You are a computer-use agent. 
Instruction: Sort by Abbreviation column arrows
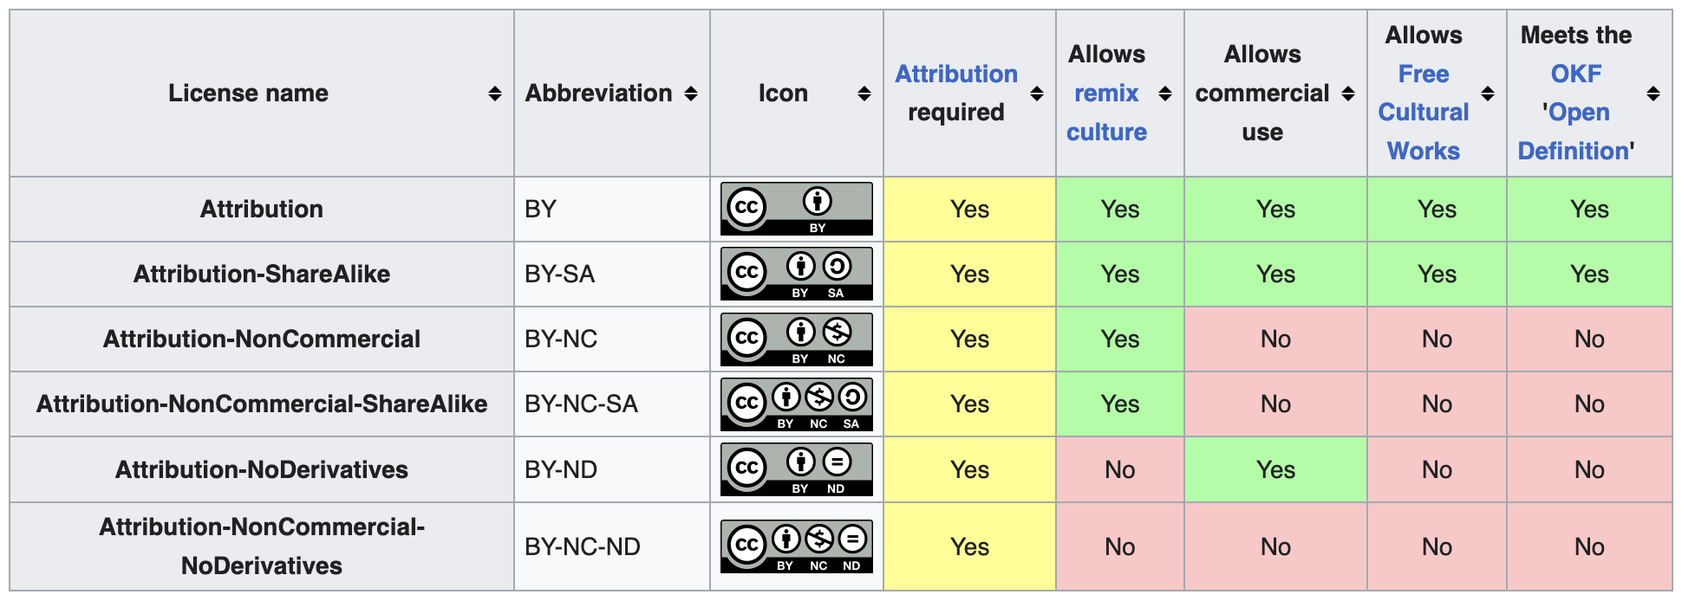tap(691, 94)
